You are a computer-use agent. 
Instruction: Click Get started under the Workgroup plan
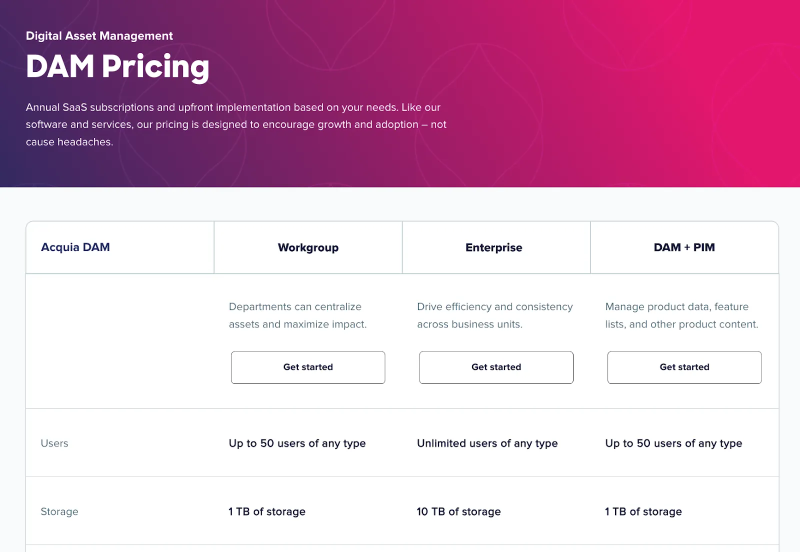pos(307,367)
